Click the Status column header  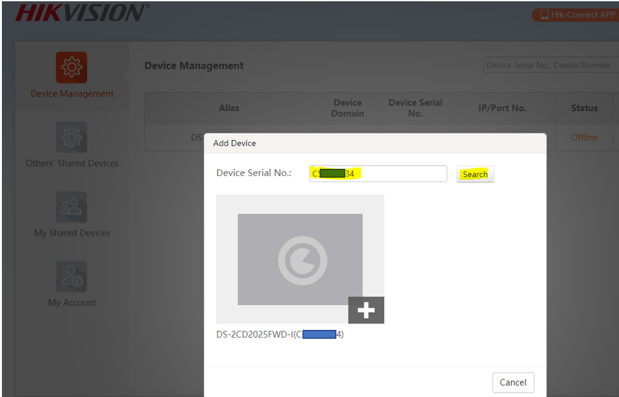click(584, 108)
